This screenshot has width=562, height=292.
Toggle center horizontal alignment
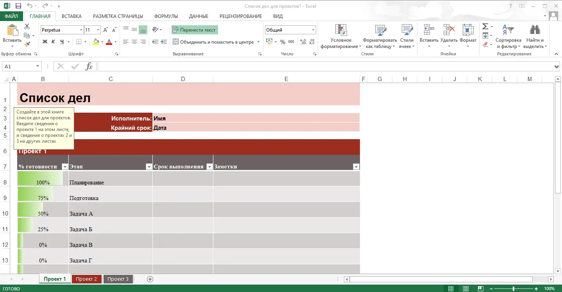tap(134, 42)
